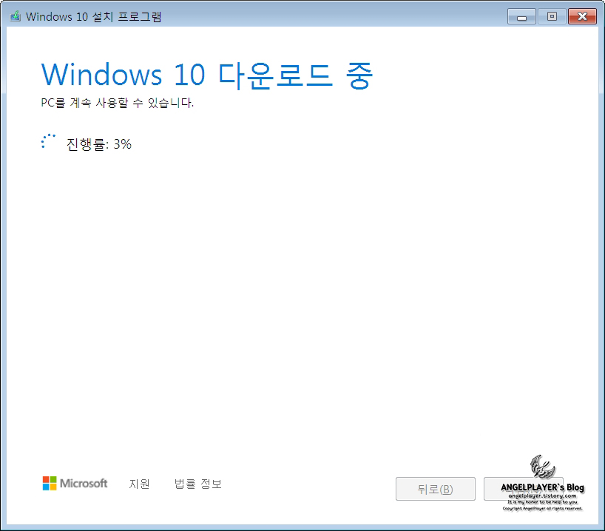Click the PC를 계속 사용할 수 있습니다 text

click(x=118, y=103)
